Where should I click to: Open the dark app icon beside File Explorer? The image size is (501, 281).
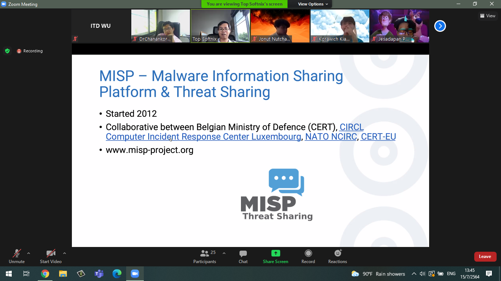[81, 274]
